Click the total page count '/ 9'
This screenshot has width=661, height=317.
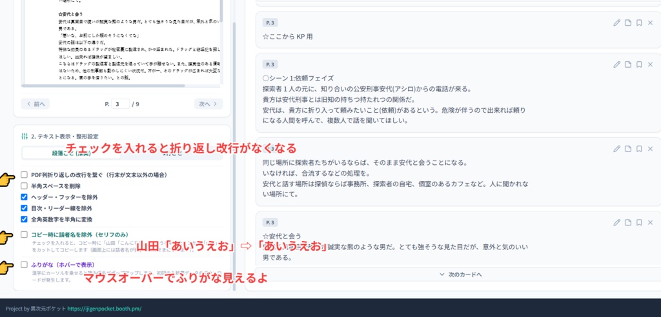click(x=136, y=104)
